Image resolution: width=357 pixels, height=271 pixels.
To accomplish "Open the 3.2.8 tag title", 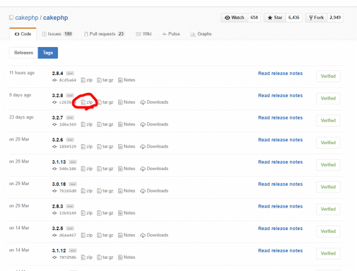I will [x=57, y=96].
